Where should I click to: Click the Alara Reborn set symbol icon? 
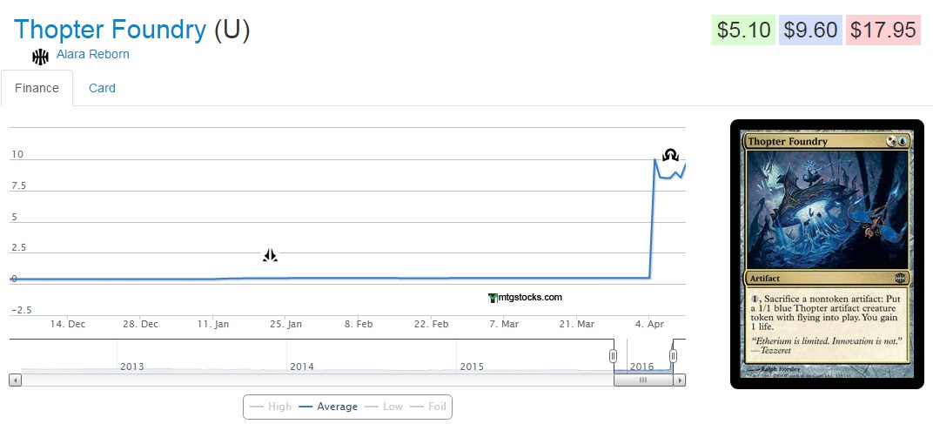40,57
